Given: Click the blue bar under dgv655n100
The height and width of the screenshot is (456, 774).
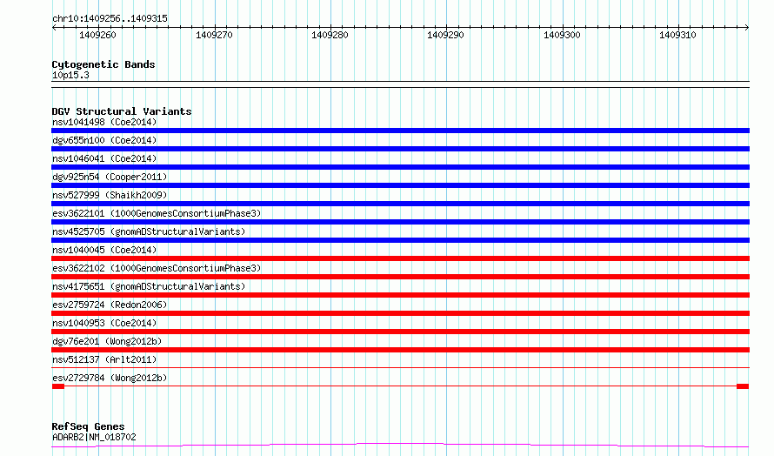Looking at the screenshot, I should 400,149.
